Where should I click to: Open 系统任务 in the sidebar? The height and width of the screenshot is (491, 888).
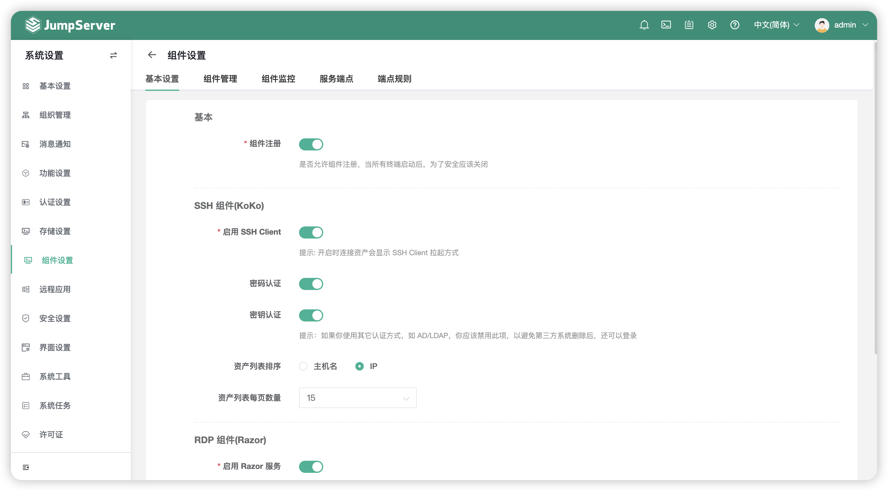click(71, 406)
